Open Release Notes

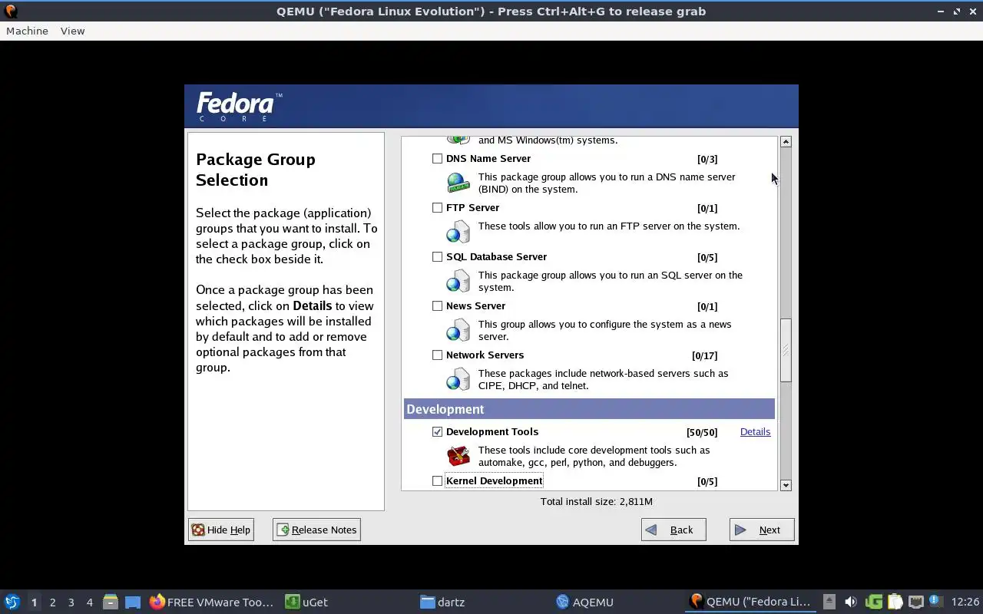click(316, 530)
